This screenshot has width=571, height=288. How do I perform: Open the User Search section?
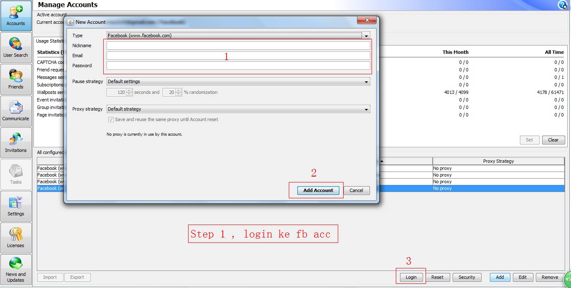[x=16, y=48]
